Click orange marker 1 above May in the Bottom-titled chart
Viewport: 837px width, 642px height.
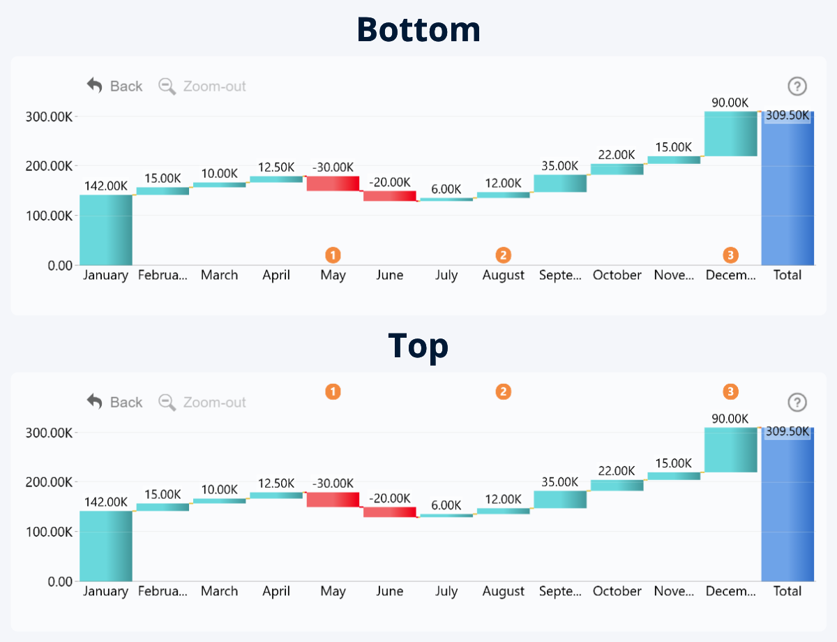click(x=333, y=255)
